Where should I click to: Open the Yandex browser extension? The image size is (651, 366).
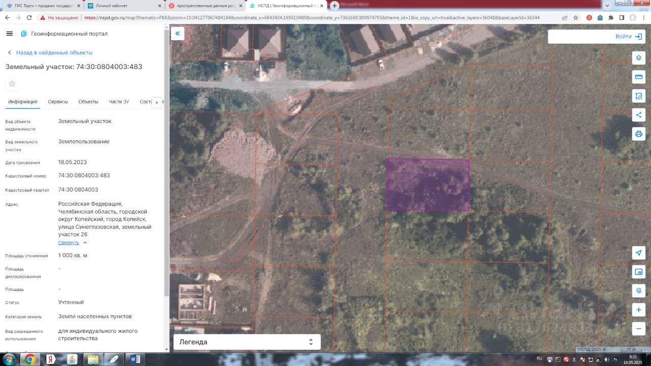[589, 17]
